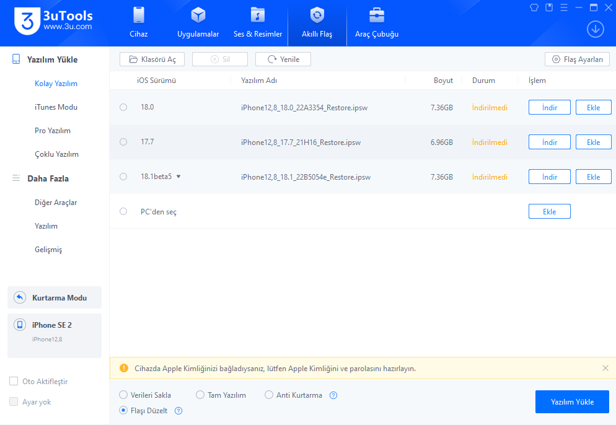Open Çoklu Yazılım in sidebar

click(x=56, y=154)
